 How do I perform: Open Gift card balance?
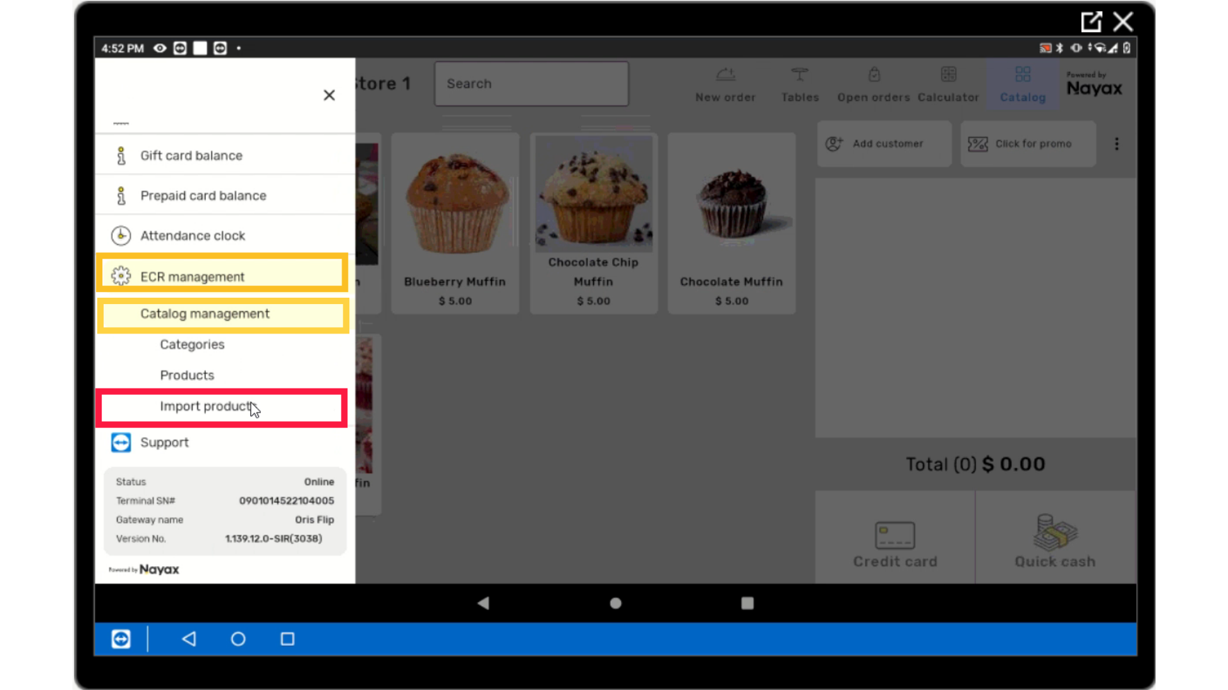tap(224, 156)
